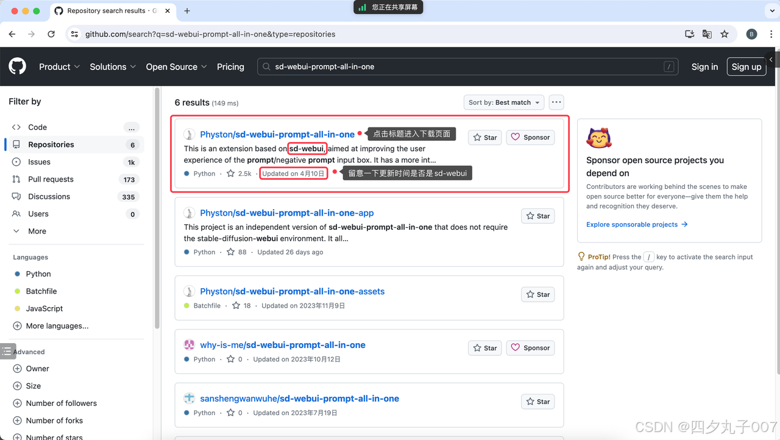Expand More languages option
Screen dimensions: 780x440
pos(51,326)
